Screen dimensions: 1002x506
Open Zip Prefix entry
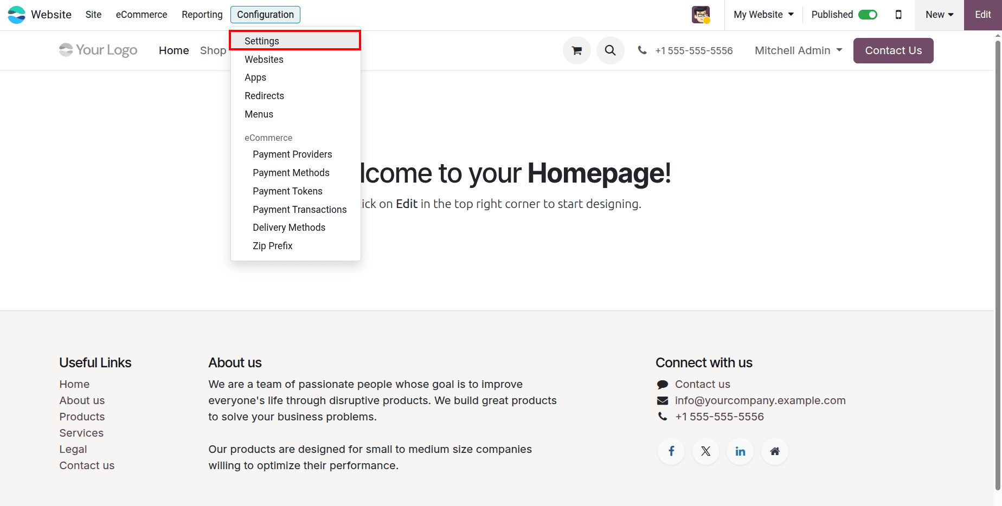click(x=296, y=246)
